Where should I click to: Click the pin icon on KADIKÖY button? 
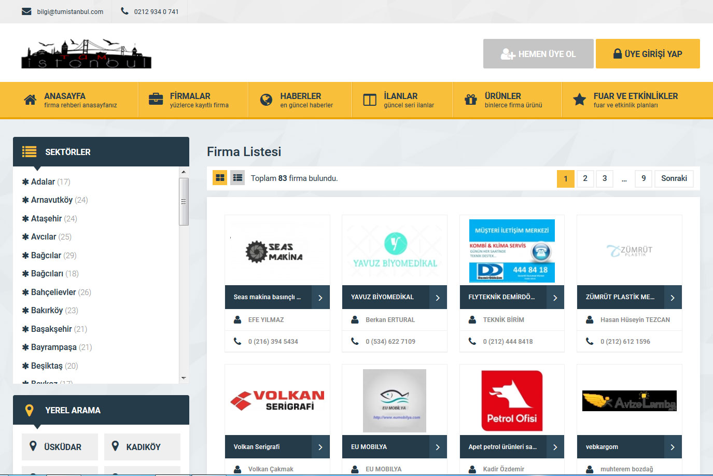116,446
